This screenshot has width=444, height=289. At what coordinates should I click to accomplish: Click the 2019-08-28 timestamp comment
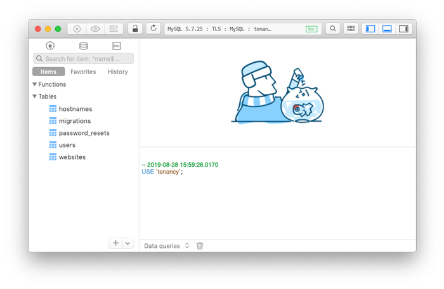180,165
